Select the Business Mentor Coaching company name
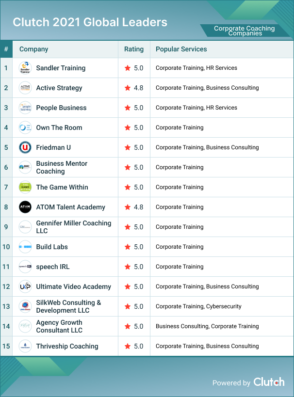294x397 pixels. (x=62, y=167)
